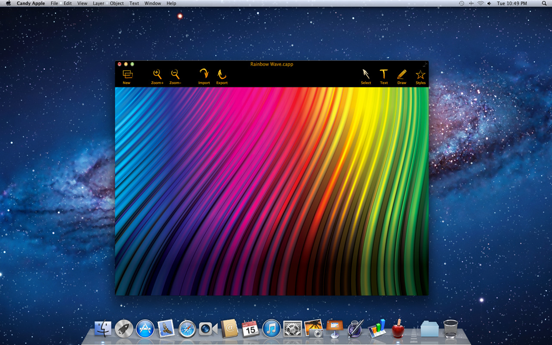Click the green window zoom button
The height and width of the screenshot is (345, 552).
[132, 64]
